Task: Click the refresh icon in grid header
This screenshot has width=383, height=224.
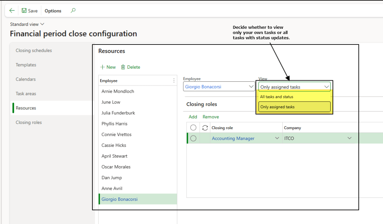Action: (x=205, y=128)
